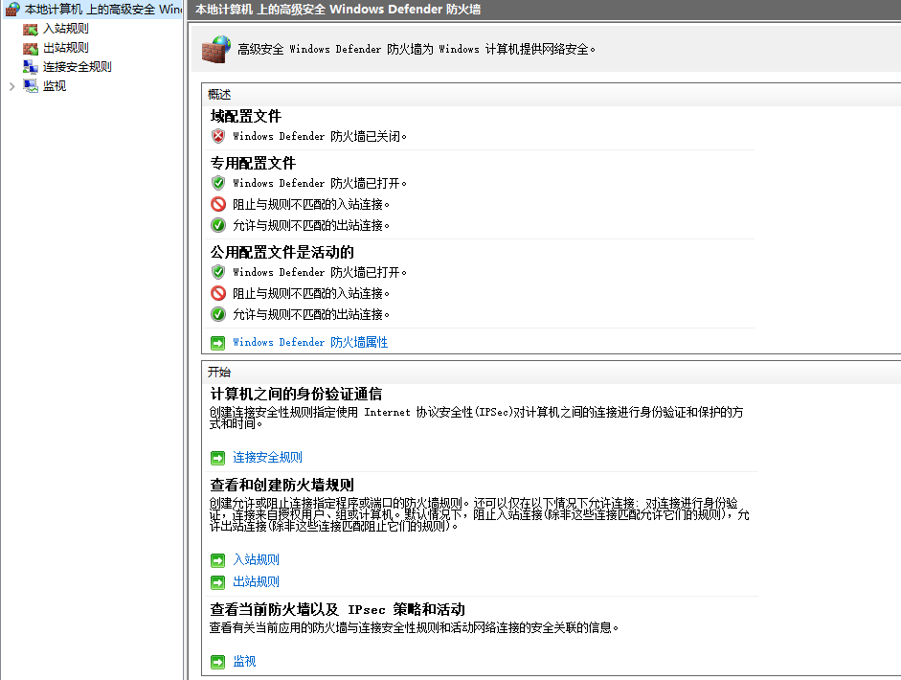
Task: Open the 连接安全规则 link in the 开始 section
Action: (267, 457)
